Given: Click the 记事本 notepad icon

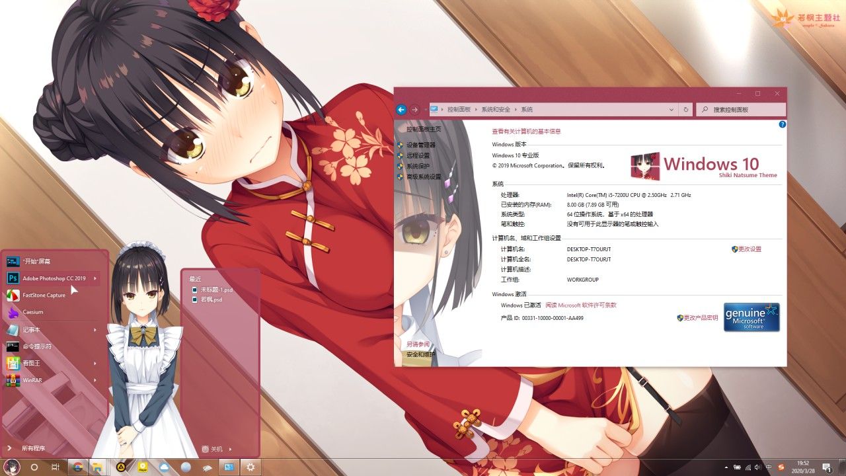Looking at the screenshot, I should [x=13, y=329].
